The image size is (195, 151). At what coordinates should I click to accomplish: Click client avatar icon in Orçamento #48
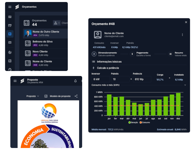point(97,35)
